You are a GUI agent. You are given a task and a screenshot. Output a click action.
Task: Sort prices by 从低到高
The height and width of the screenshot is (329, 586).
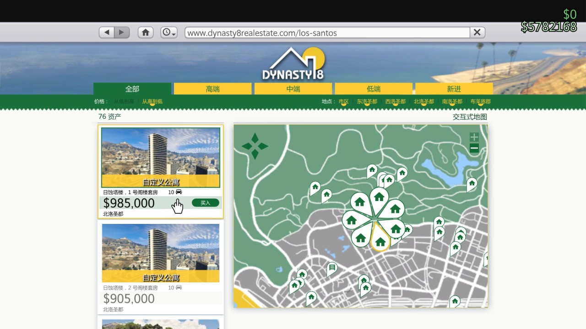coord(124,101)
